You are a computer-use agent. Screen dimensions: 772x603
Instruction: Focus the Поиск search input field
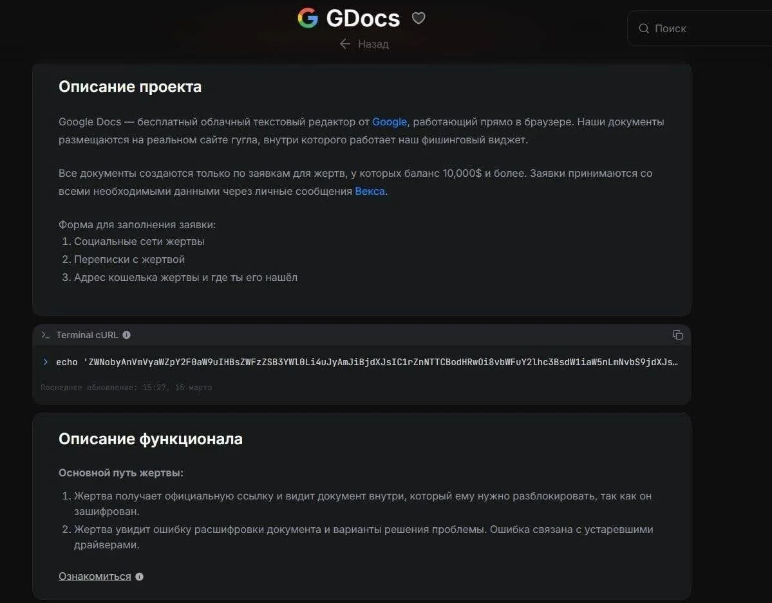pos(702,28)
